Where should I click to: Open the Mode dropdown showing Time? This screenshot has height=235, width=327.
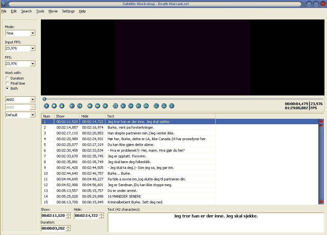[33, 33]
